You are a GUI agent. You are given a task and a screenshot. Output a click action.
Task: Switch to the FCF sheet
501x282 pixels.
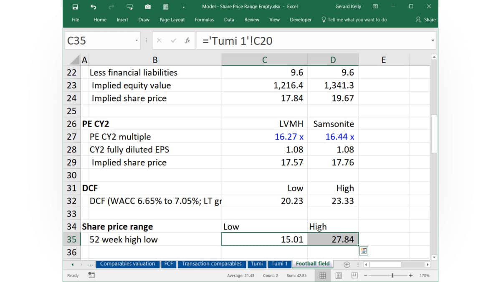169,264
